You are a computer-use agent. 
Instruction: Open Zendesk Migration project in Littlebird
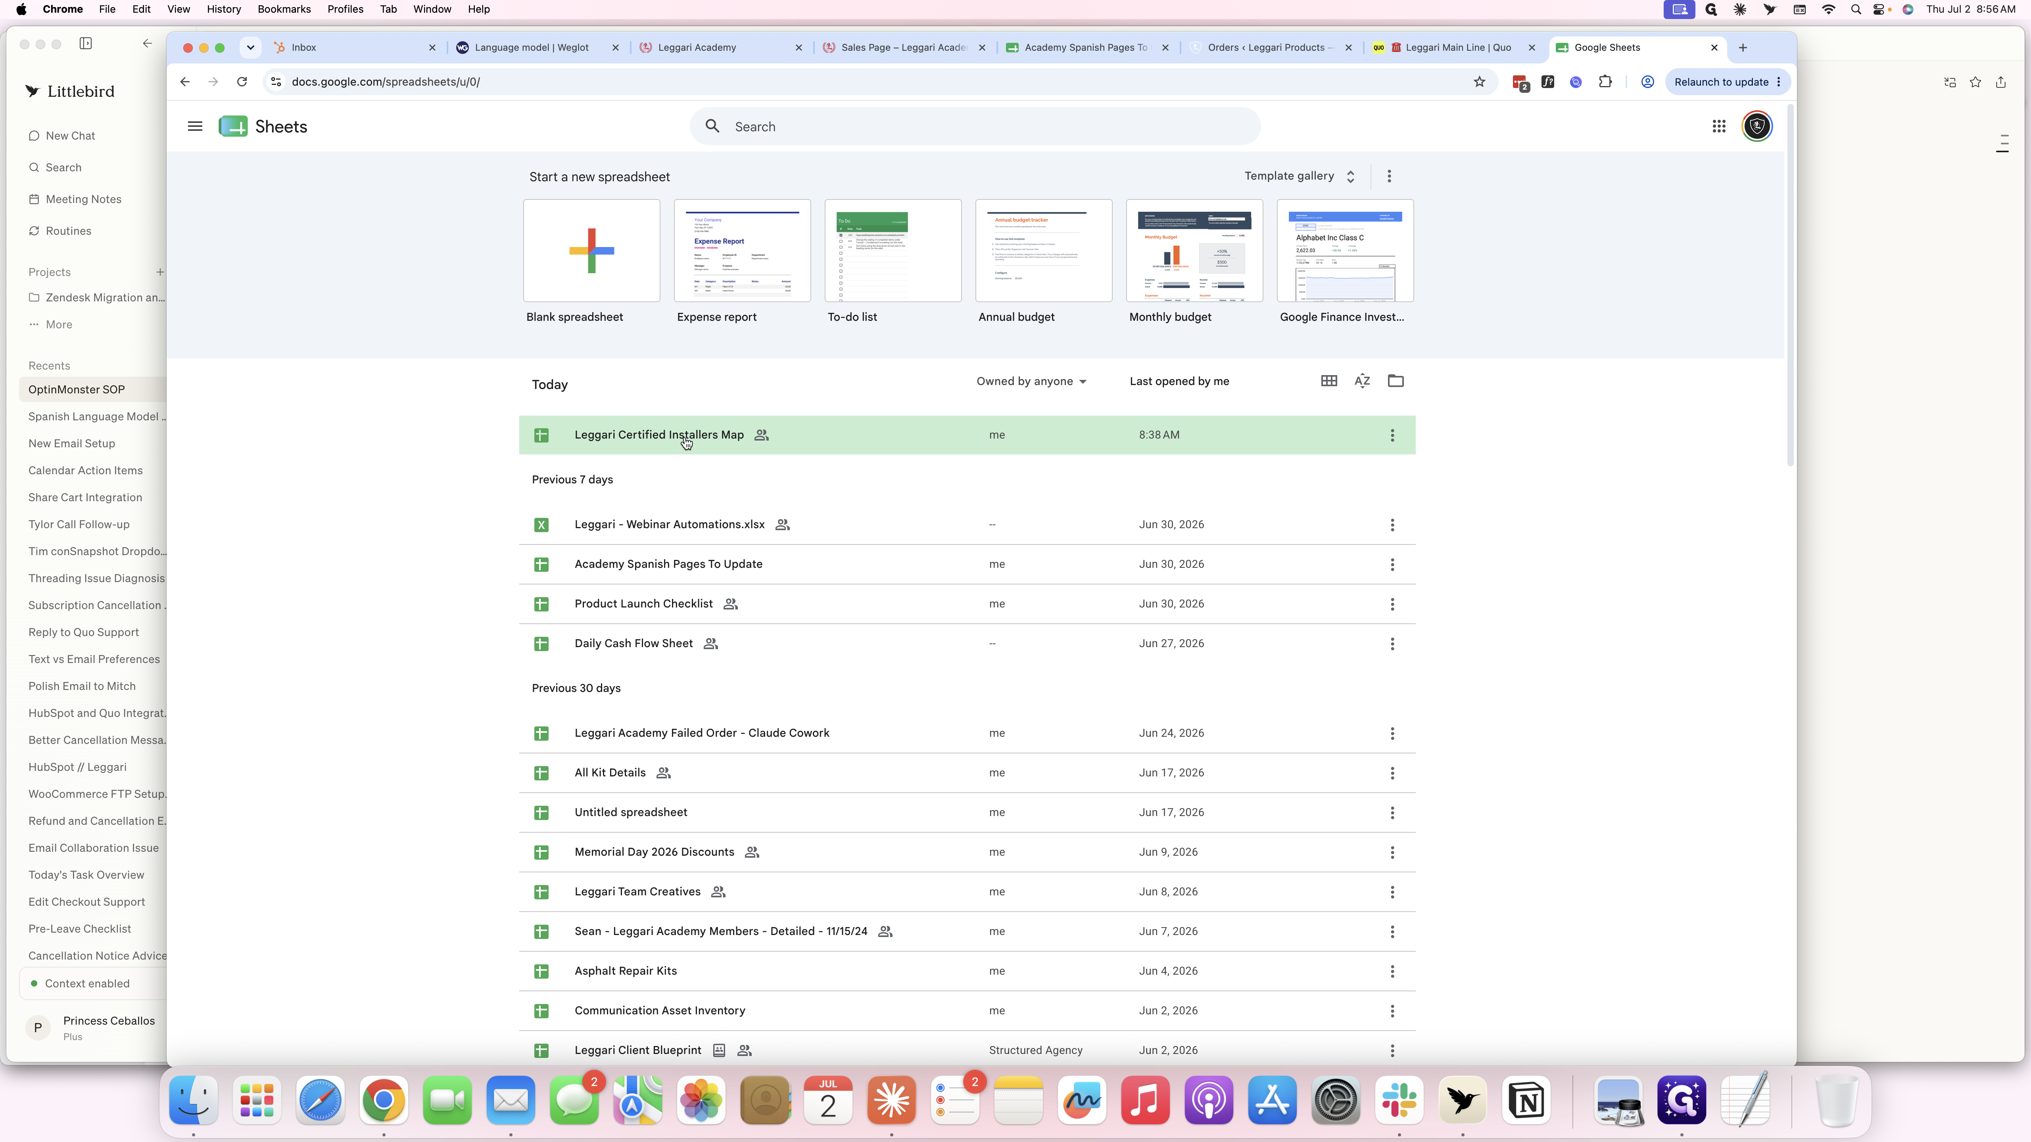[97, 298]
